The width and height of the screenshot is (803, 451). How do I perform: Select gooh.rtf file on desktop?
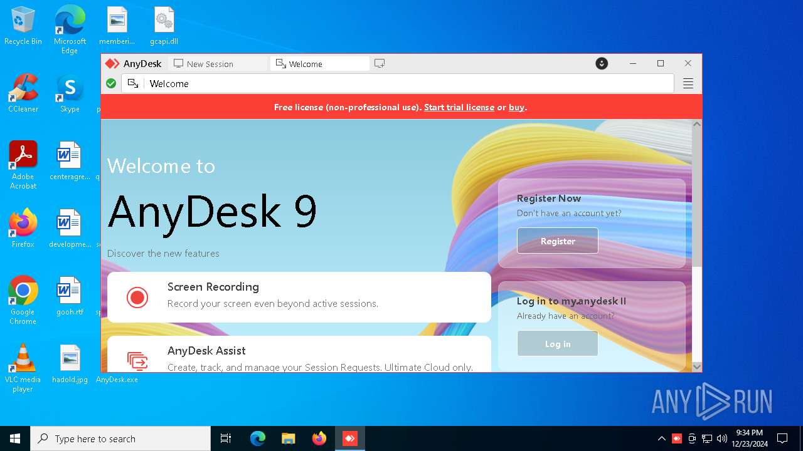click(70, 296)
